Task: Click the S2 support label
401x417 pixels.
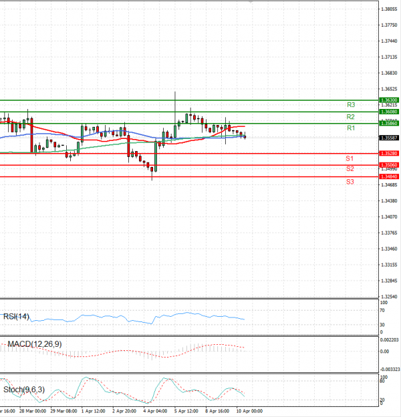Action: (350, 169)
